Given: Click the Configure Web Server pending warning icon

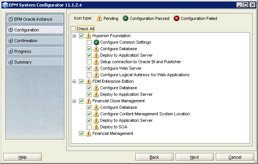Looking at the screenshot, I should coord(96,68).
